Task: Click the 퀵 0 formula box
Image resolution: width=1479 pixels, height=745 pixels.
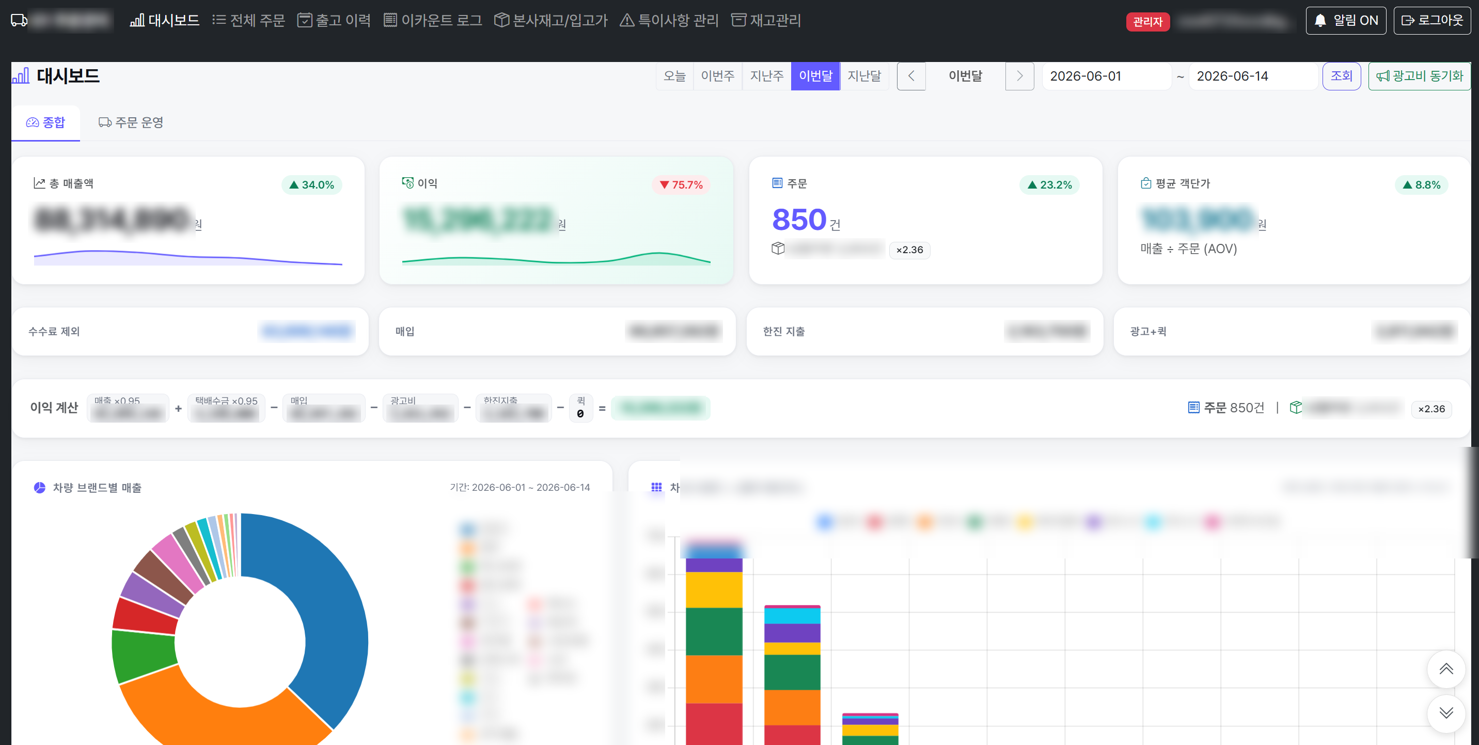Action: point(580,408)
